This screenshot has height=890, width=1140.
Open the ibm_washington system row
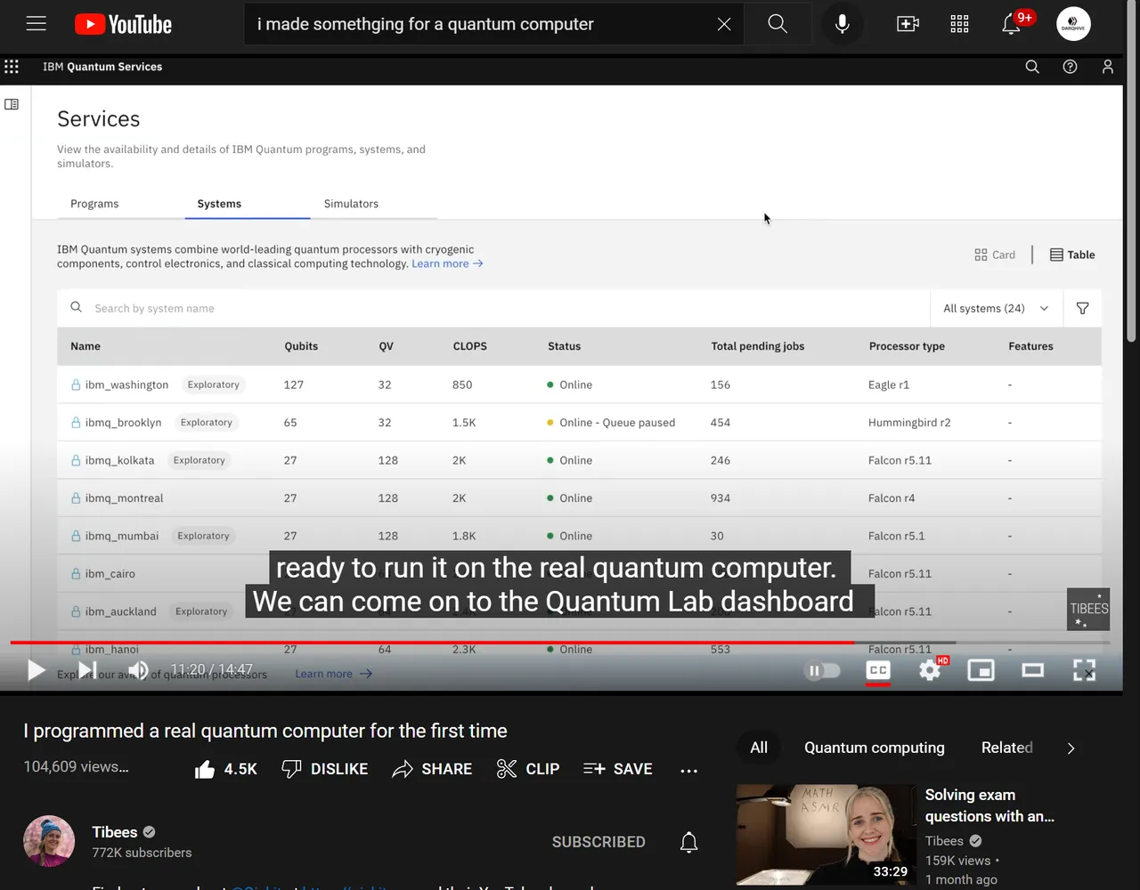[579, 384]
